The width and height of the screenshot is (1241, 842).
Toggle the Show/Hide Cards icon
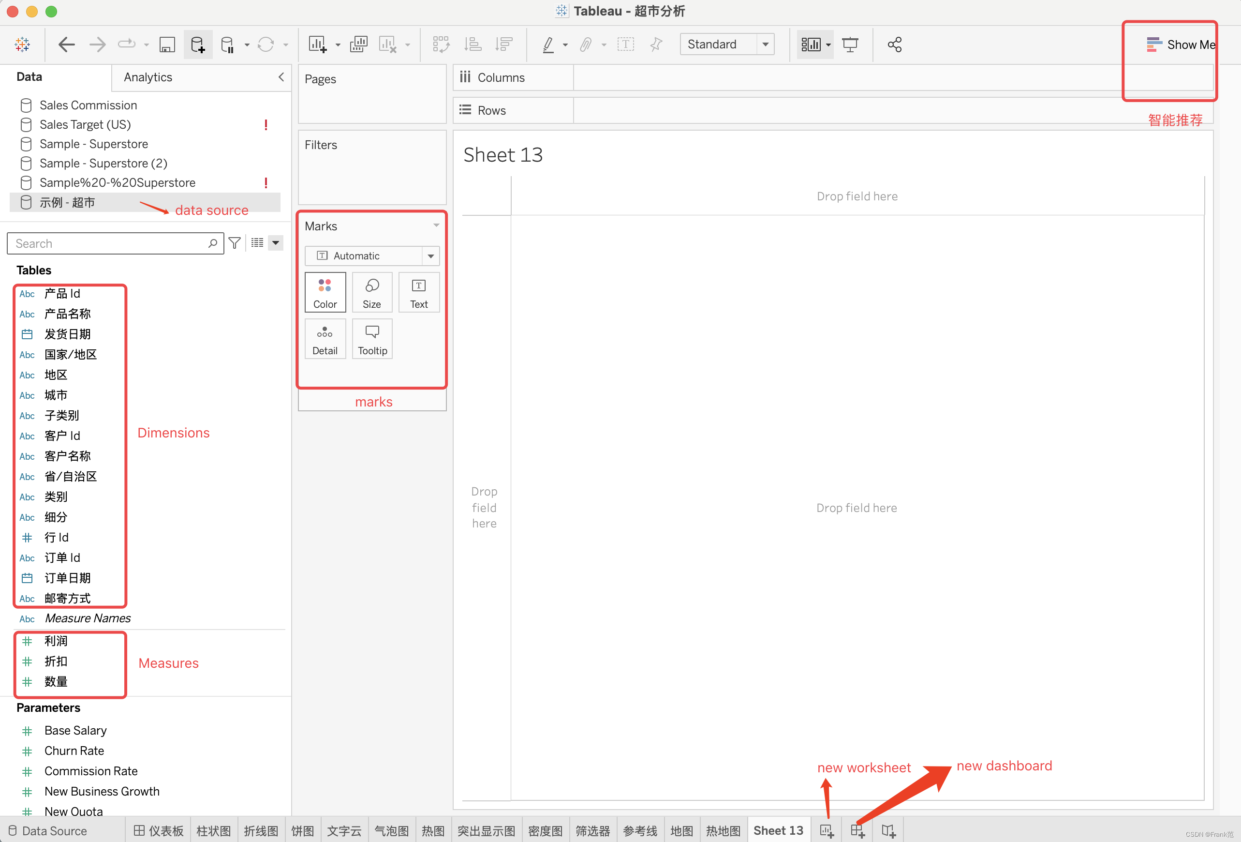pos(811,45)
